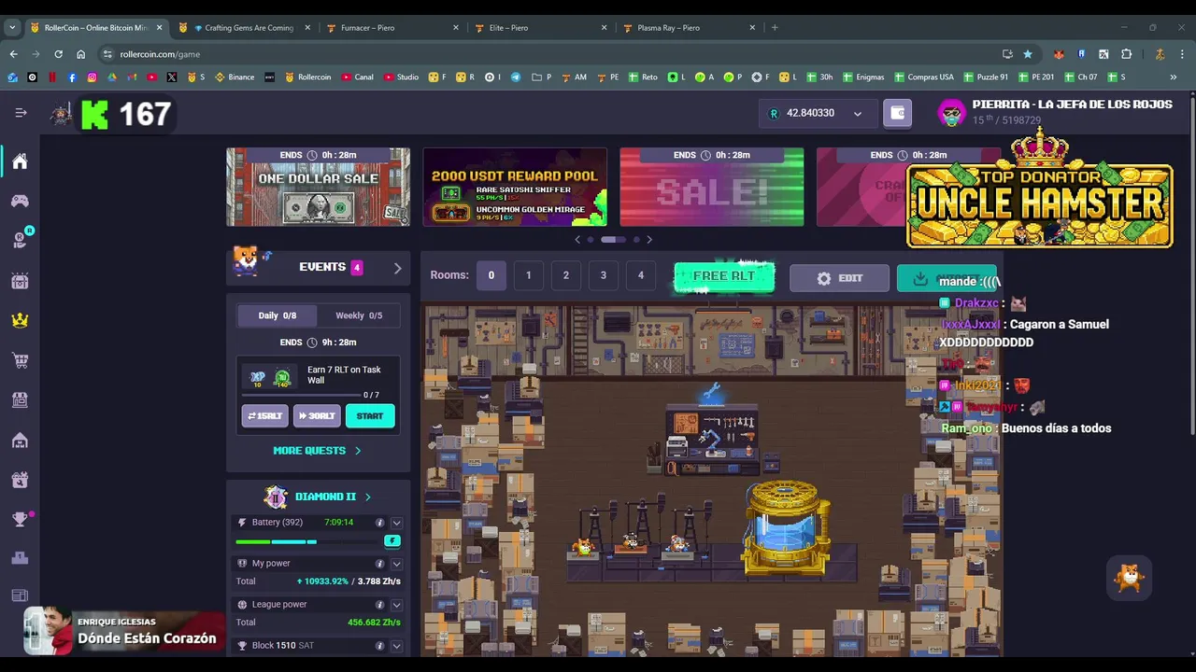Click START quest button
1196x672 pixels.
[x=370, y=416]
